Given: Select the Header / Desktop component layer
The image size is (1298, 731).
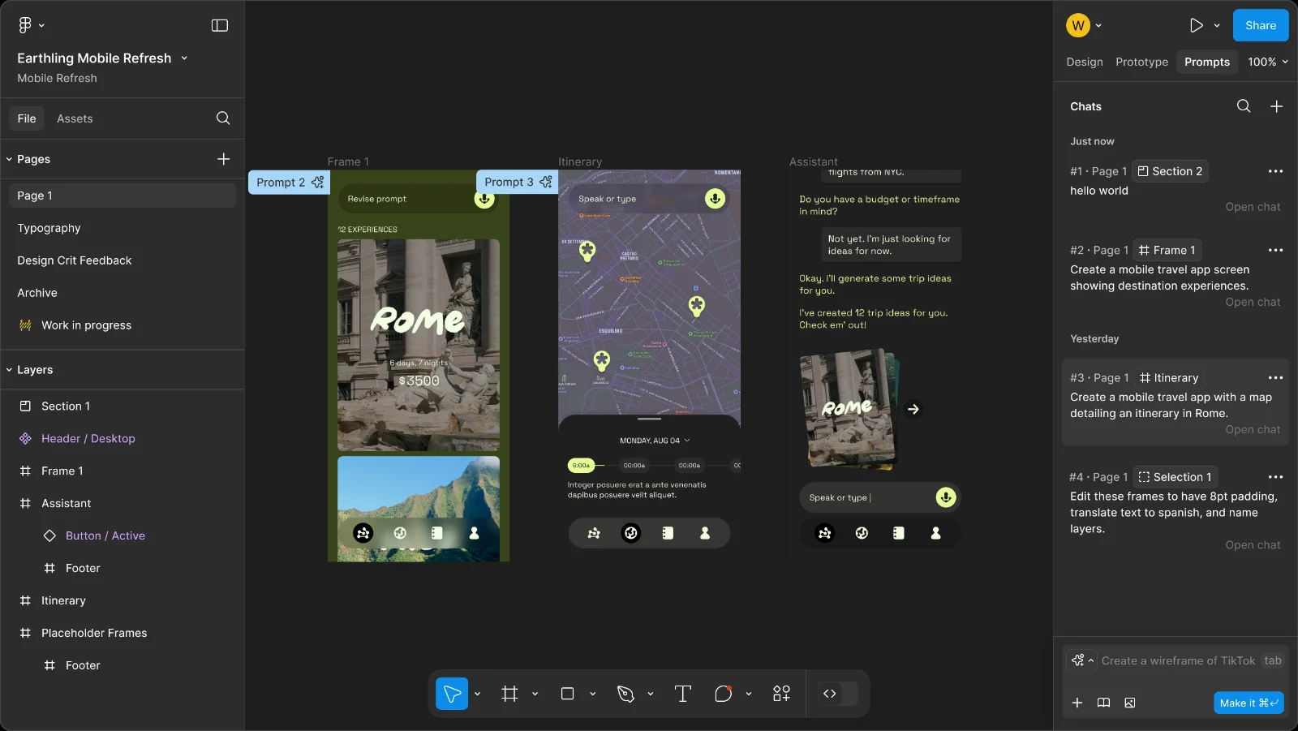Looking at the screenshot, I should tap(88, 438).
